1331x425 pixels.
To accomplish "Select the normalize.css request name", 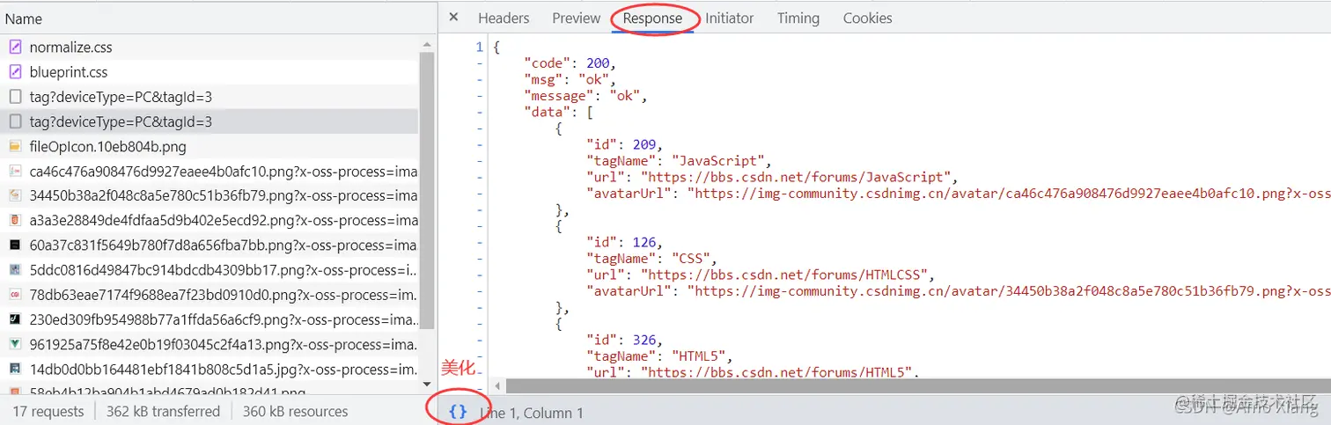I will (71, 48).
